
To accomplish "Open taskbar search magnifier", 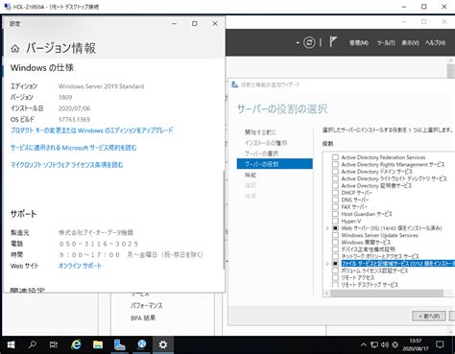I will [x=33, y=344].
